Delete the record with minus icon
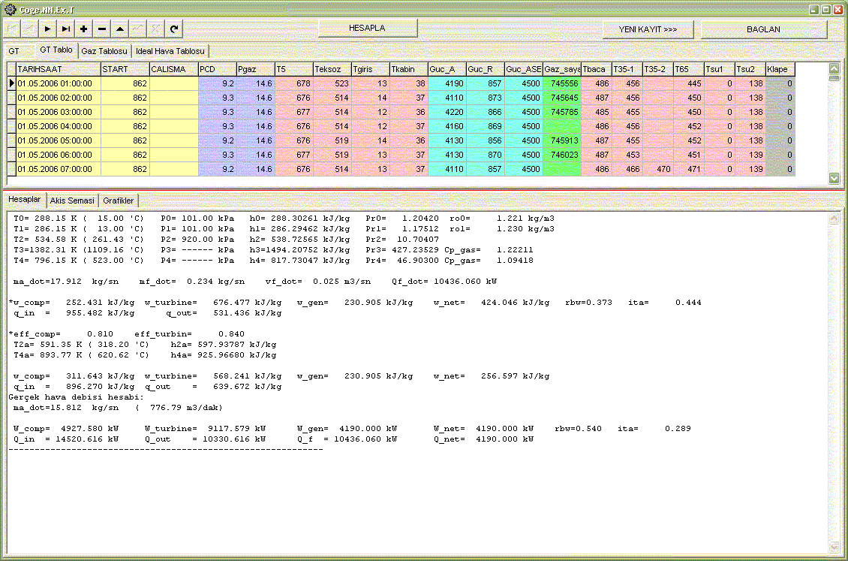 tap(102, 29)
